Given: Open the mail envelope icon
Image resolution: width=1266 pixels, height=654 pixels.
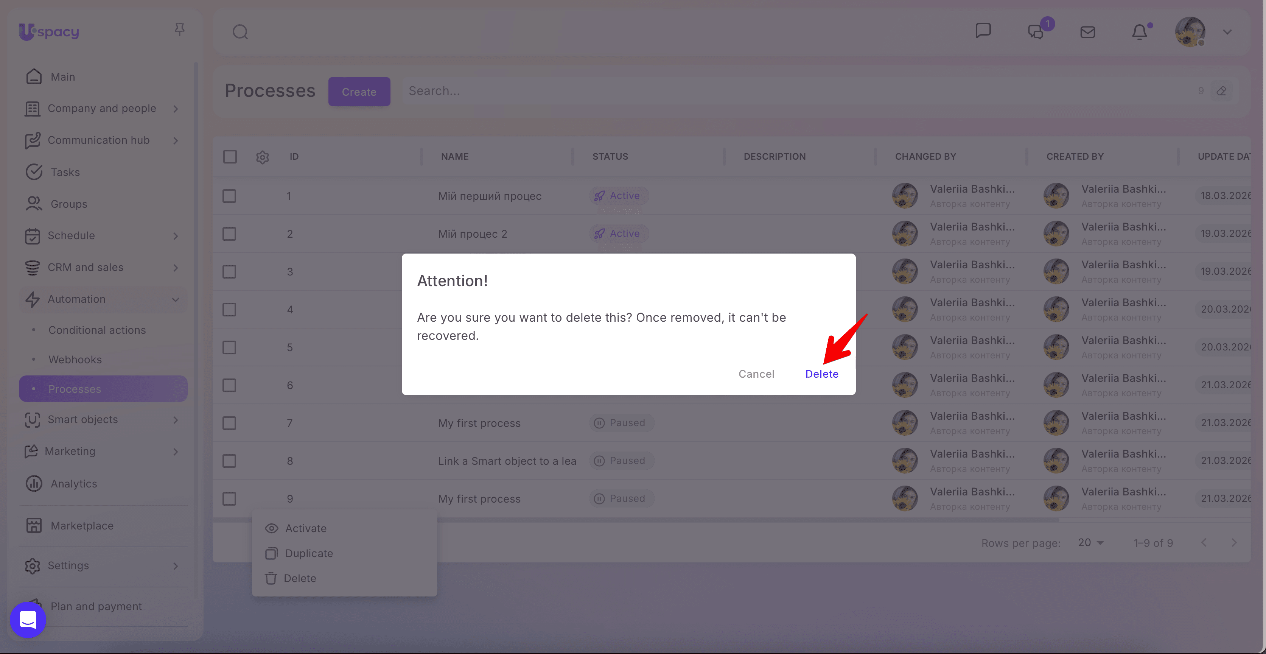Looking at the screenshot, I should click(x=1087, y=33).
